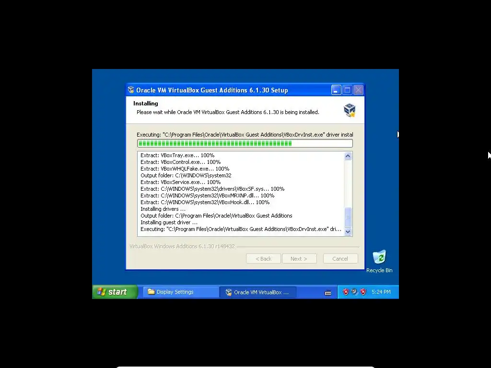Image resolution: width=491 pixels, height=368 pixels.
Task: Close the Guest Additions Setup window
Action: [359, 90]
